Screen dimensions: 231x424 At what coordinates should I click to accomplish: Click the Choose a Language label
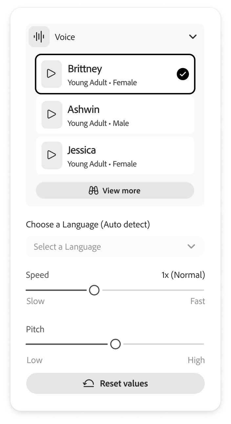click(88, 224)
